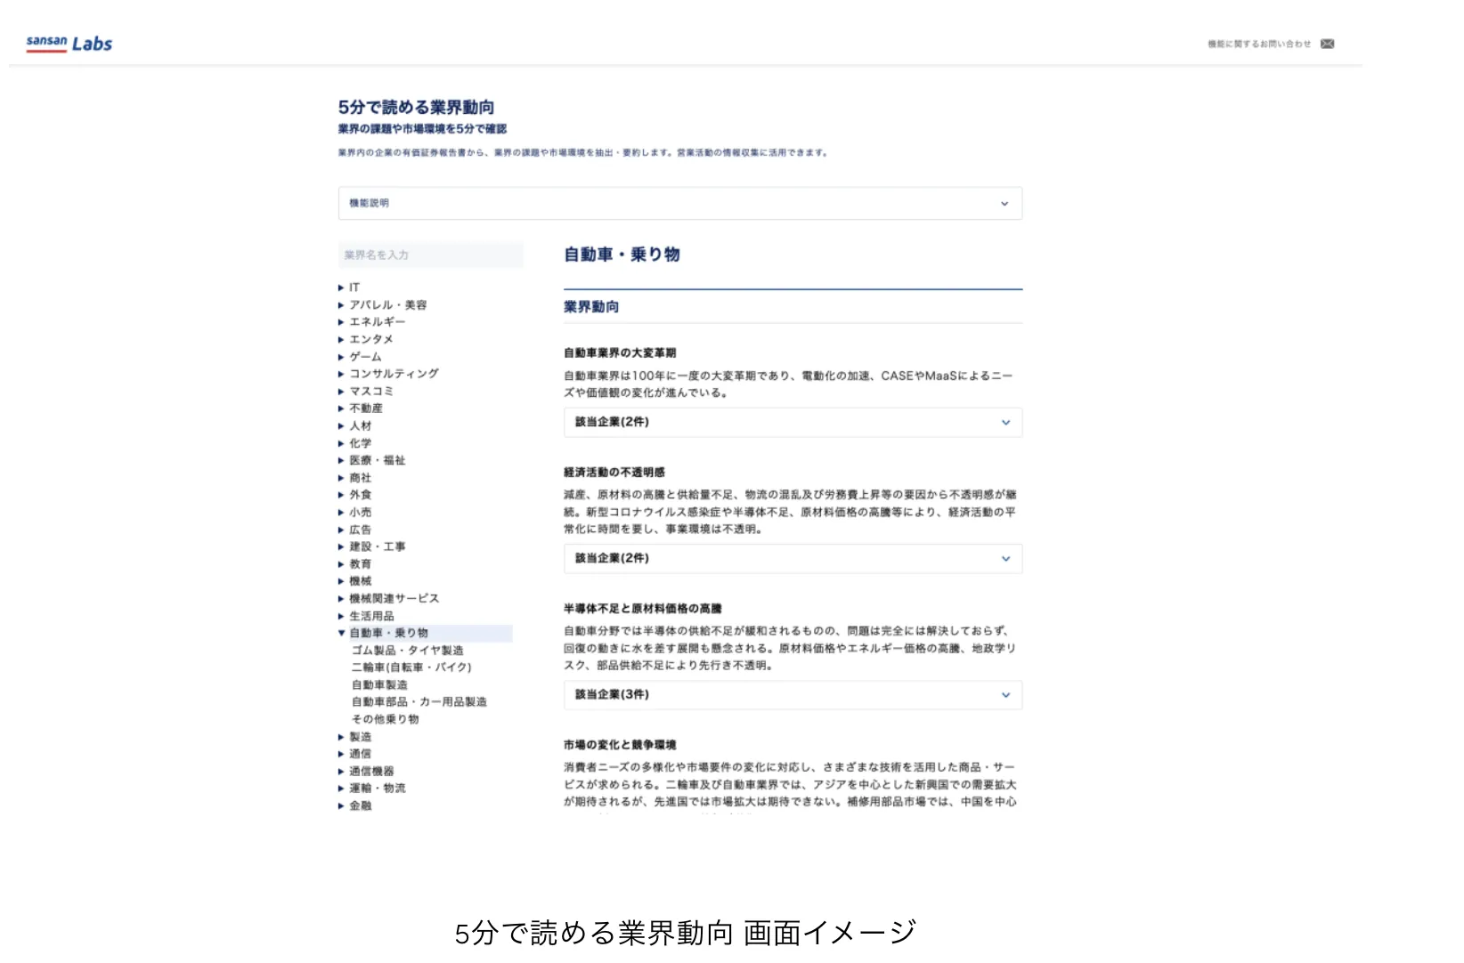Screen dimensions: 1464x963
Task: Select 自動車製造 subcategory
Action: pyautogui.click(x=379, y=685)
